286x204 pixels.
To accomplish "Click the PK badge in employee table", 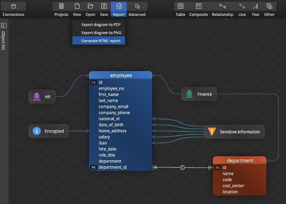I will [x=94, y=82].
